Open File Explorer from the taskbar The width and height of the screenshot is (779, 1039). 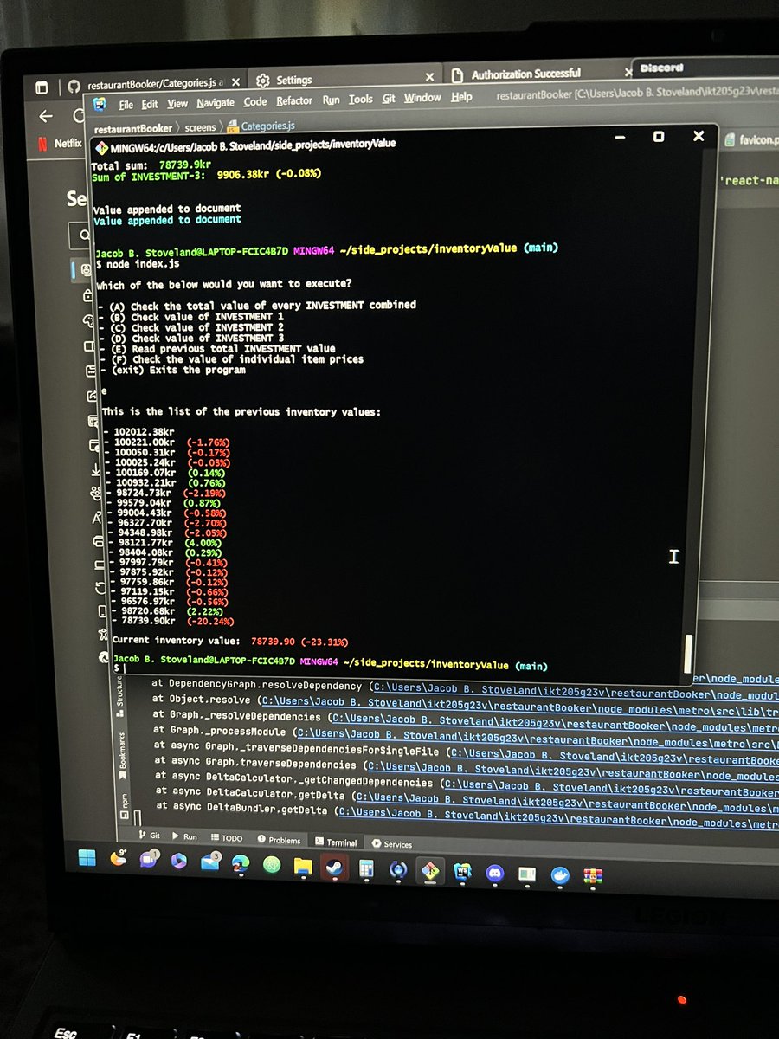coord(303,866)
